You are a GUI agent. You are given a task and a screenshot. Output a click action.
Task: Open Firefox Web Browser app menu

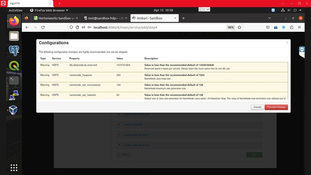pos(49,10)
